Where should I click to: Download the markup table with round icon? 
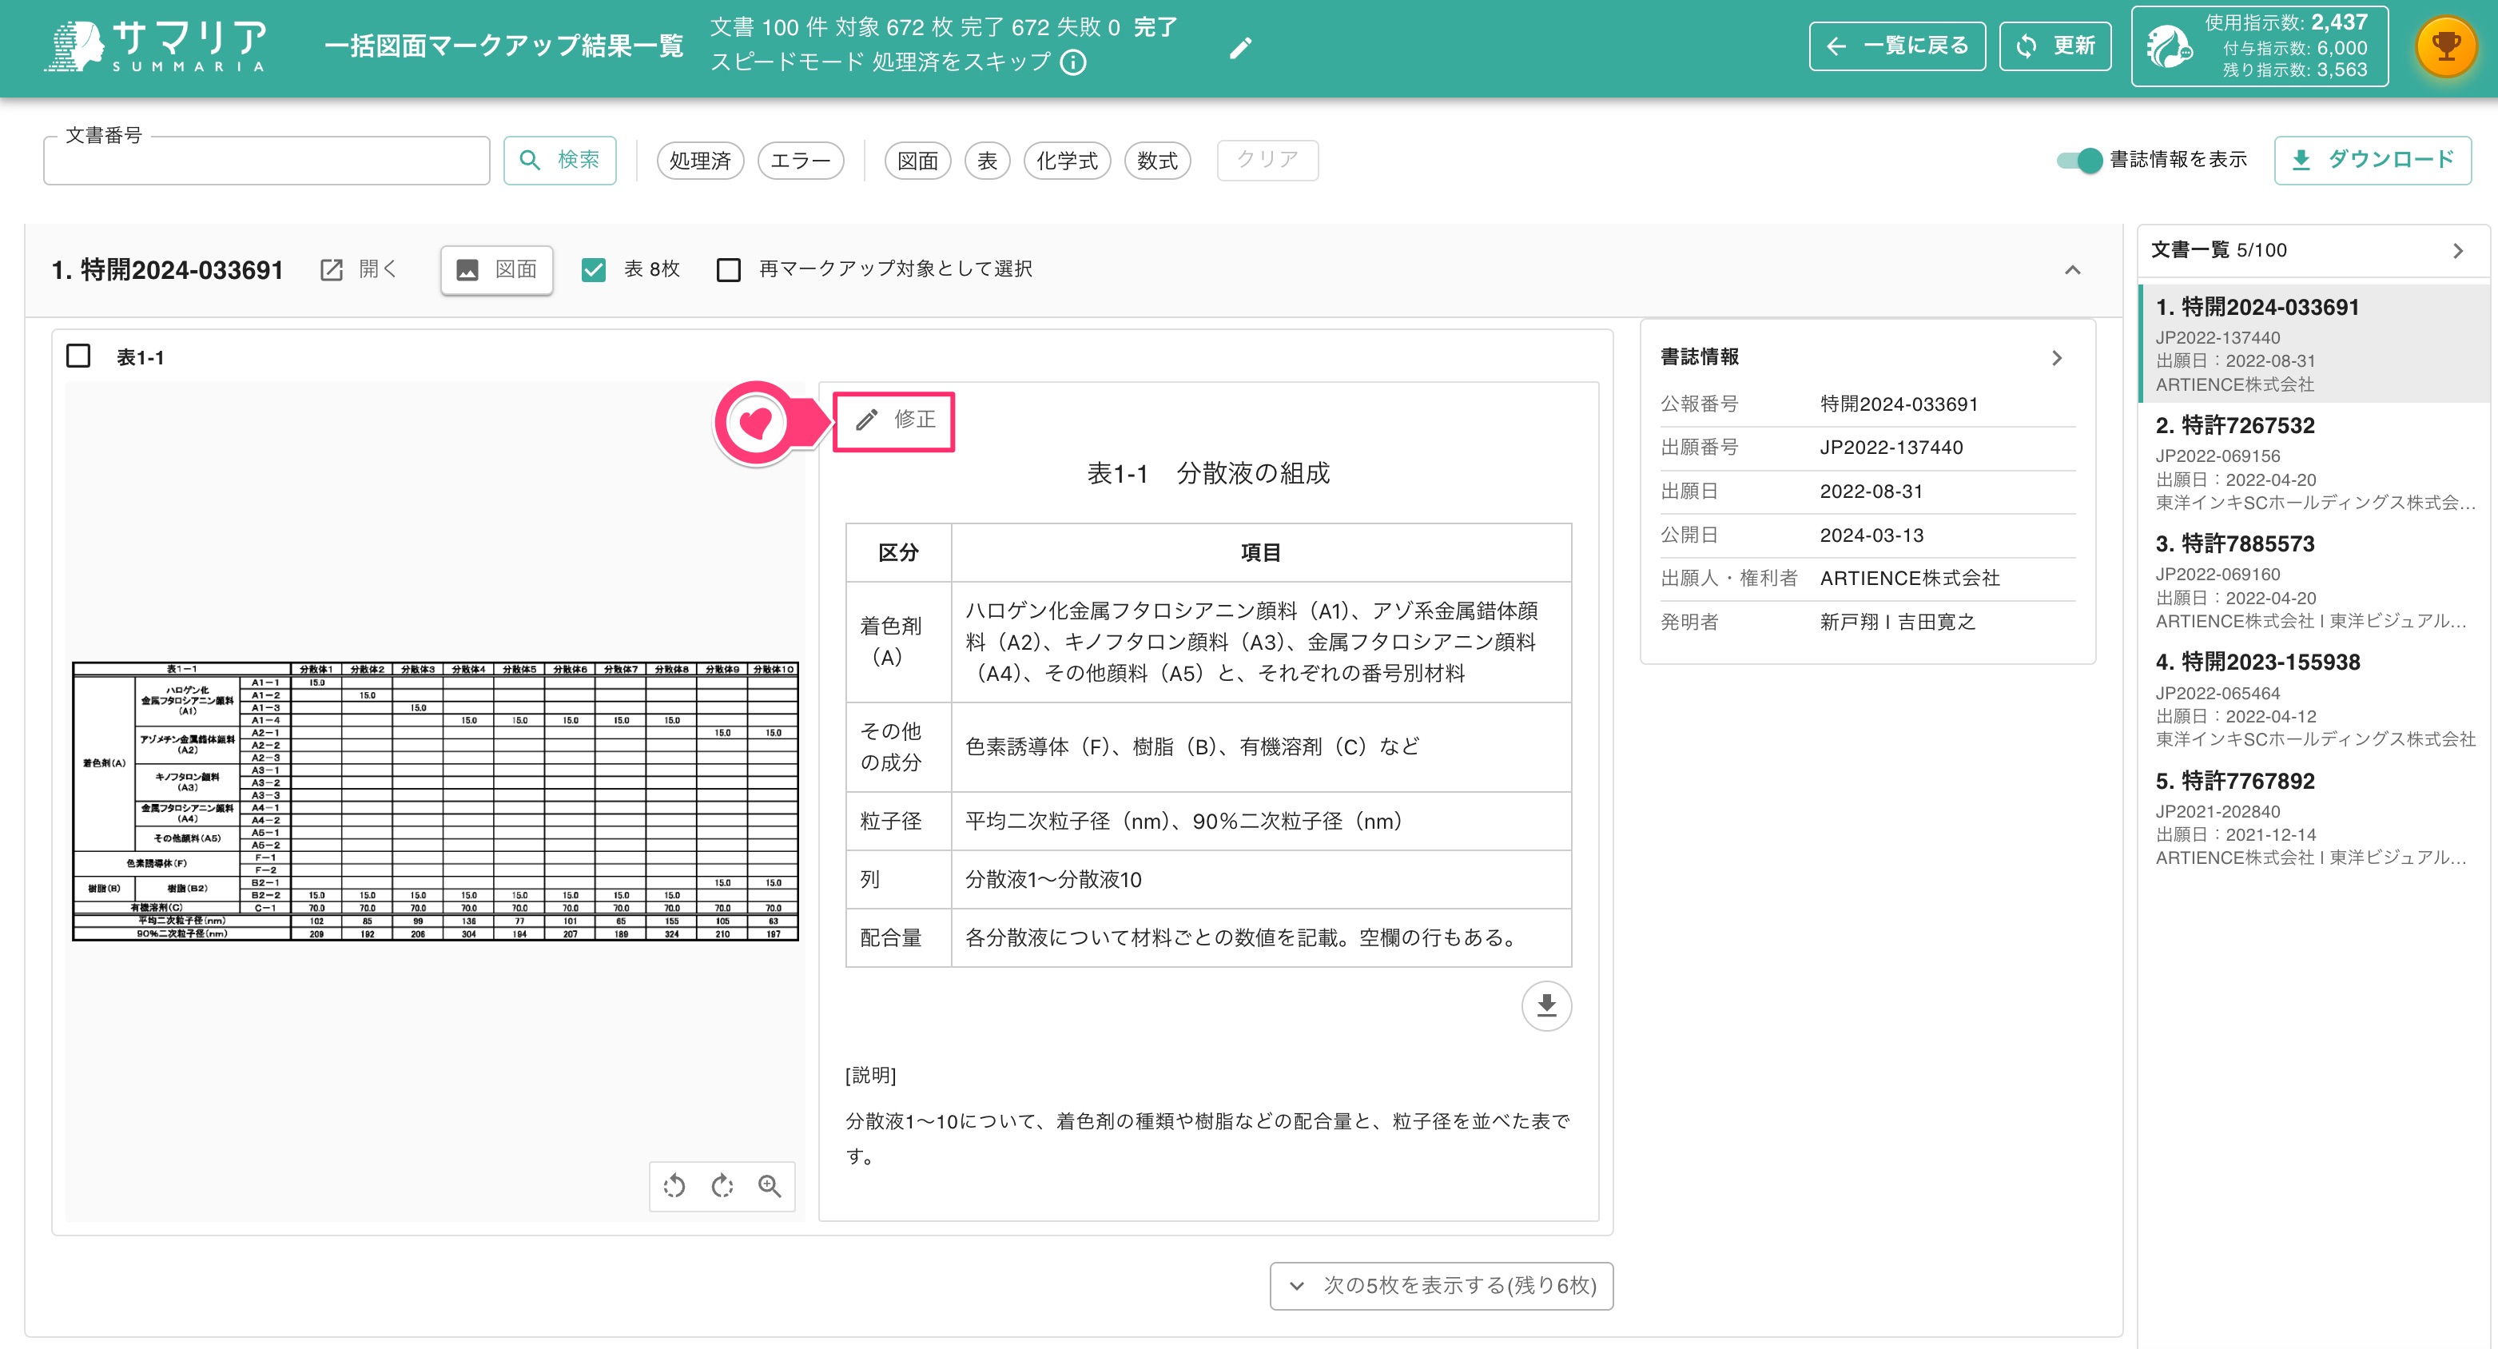click(x=1545, y=1005)
